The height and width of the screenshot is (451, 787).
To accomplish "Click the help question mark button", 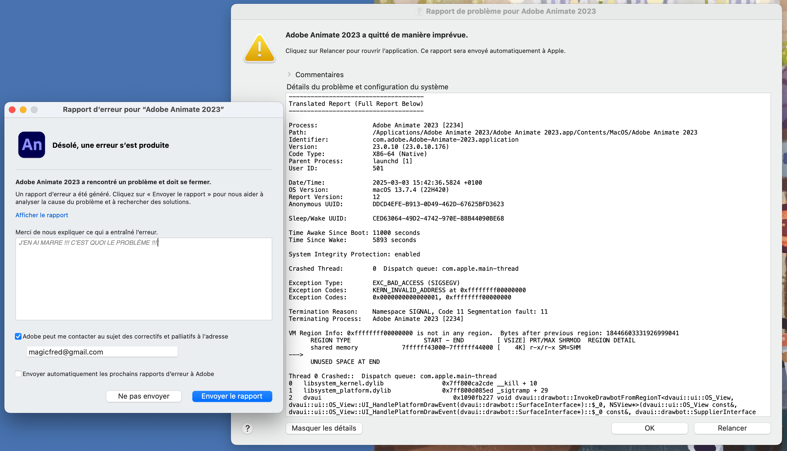I will point(247,428).
